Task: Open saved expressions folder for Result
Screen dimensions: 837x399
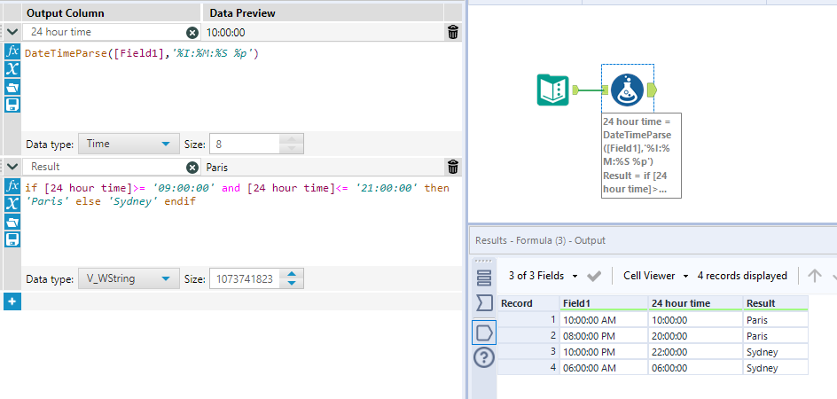Action: pos(12,221)
